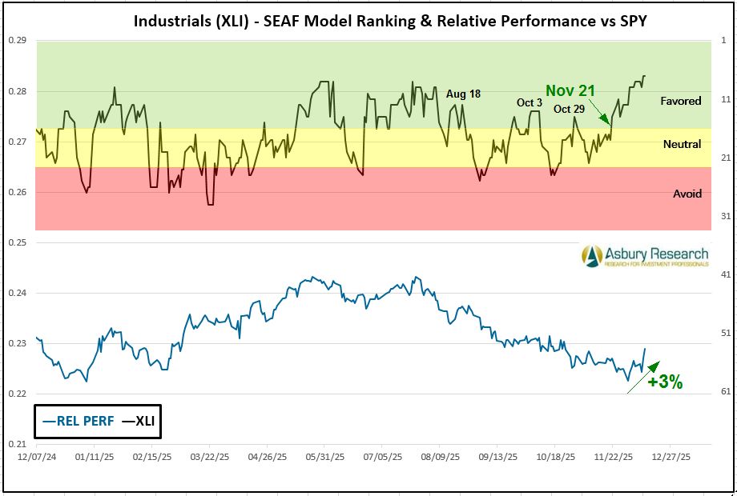Click the 05/31/25 x-axis date
The width and height of the screenshot is (737, 496).
325,456
